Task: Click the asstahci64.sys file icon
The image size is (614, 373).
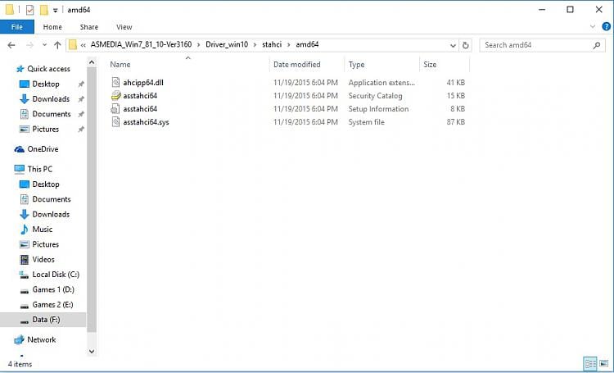Action: 115,122
